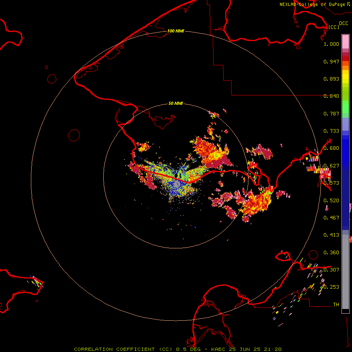Click the 0.840 color scale value
This screenshot has height=352, width=352.
tap(331, 96)
